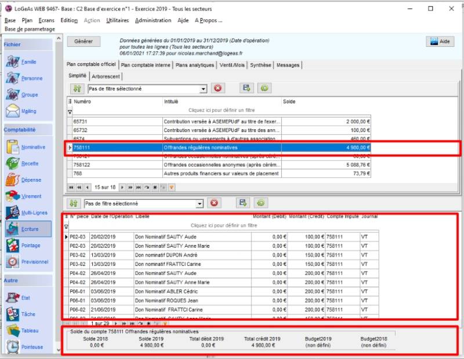Select entry 'Don Nominatif ROQUES Jean'
Screen dimensions: 464x359
(221, 301)
